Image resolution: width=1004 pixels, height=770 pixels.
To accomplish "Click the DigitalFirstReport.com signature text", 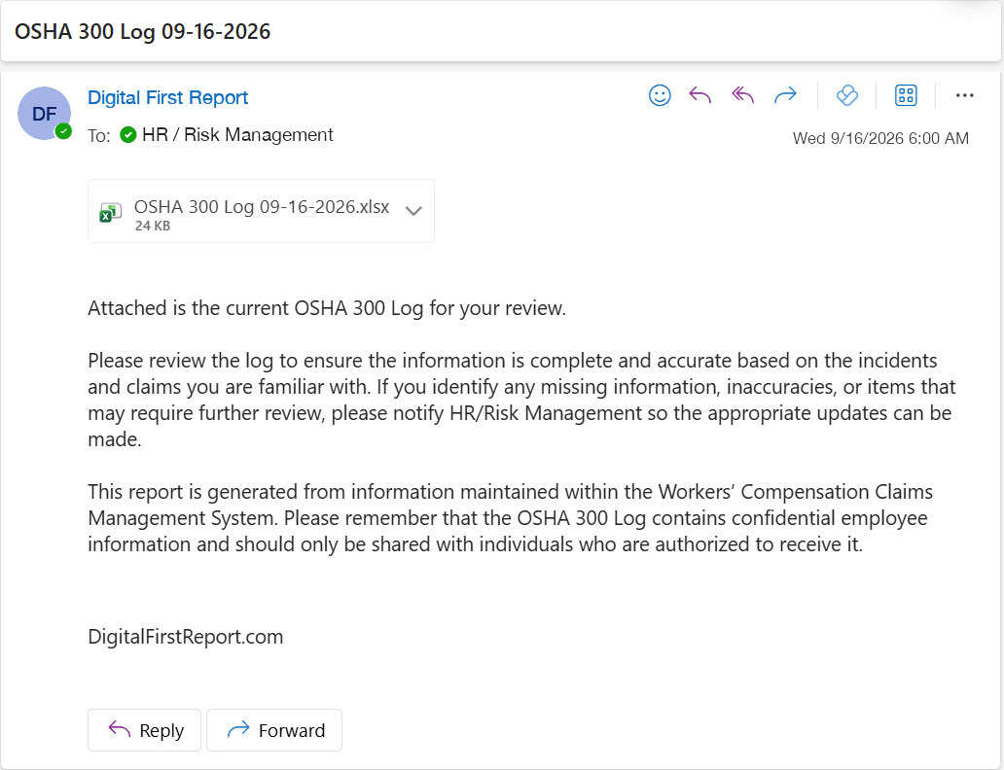I will click(x=186, y=637).
